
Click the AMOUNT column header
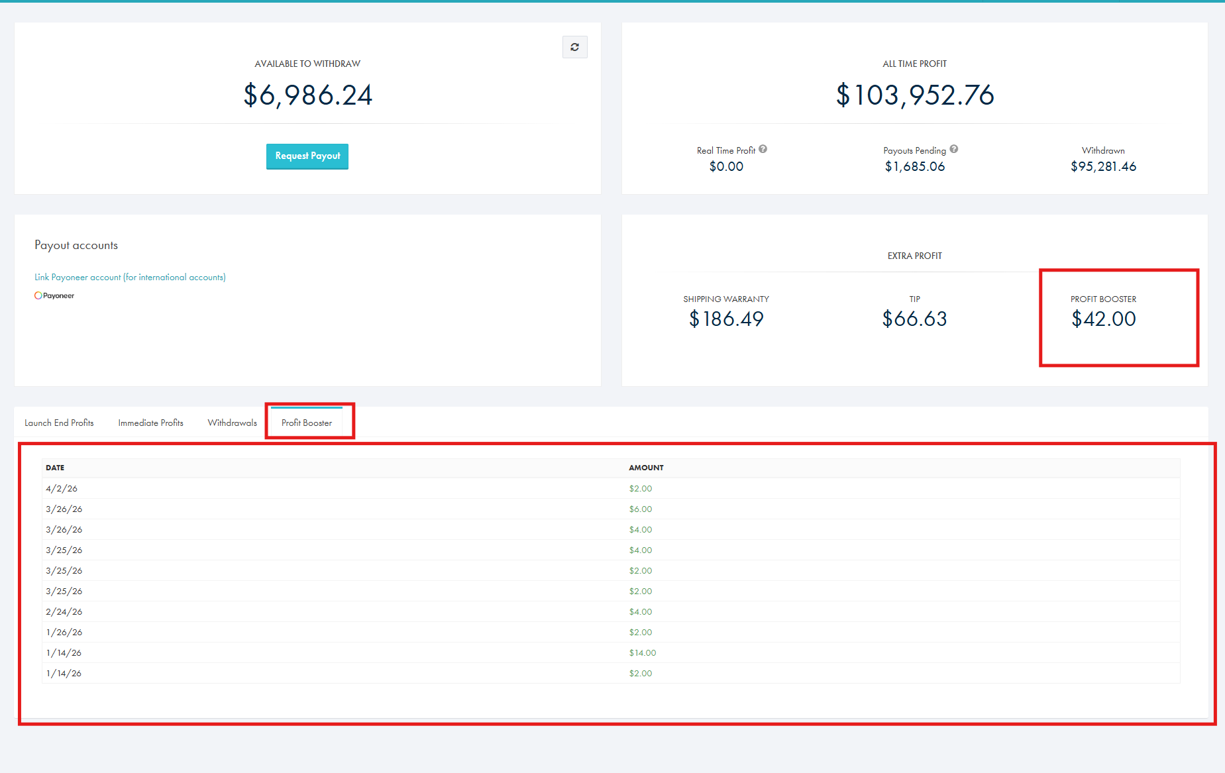646,468
